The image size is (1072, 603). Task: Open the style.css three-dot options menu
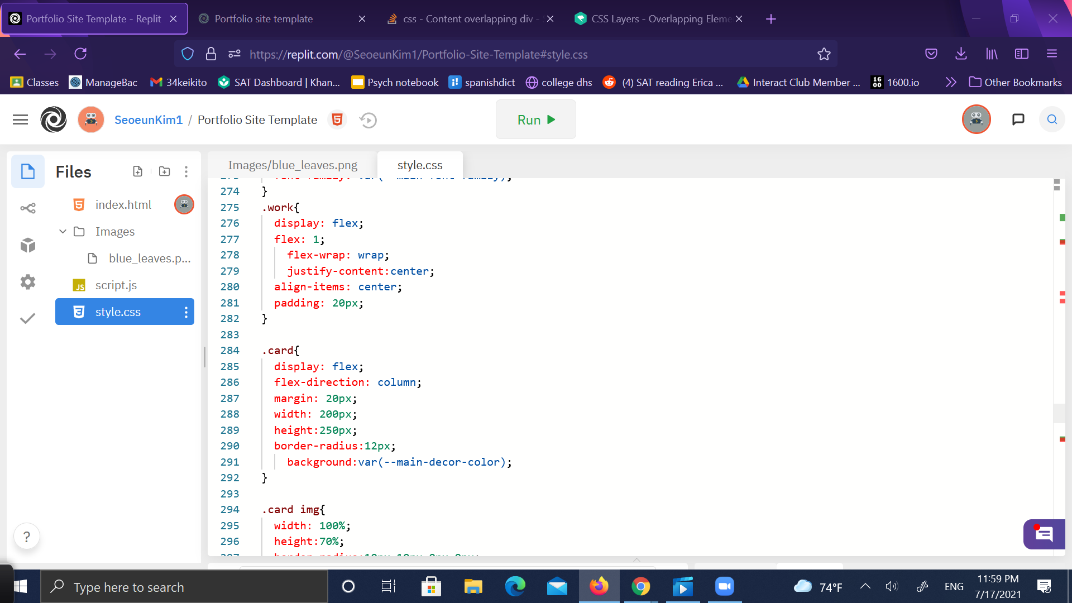pos(186,312)
